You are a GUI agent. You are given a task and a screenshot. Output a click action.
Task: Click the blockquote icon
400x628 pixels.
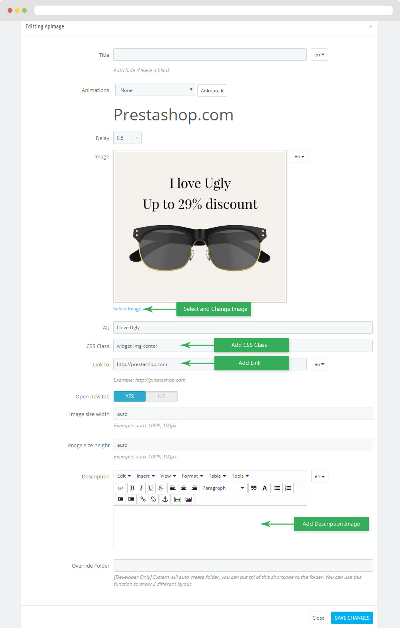[254, 488]
